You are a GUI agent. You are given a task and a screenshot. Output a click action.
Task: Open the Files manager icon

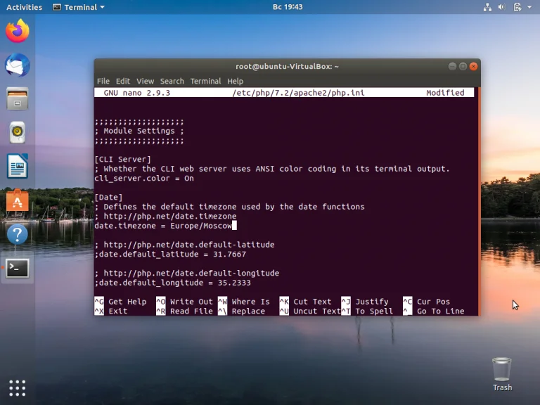click(18, 99)
